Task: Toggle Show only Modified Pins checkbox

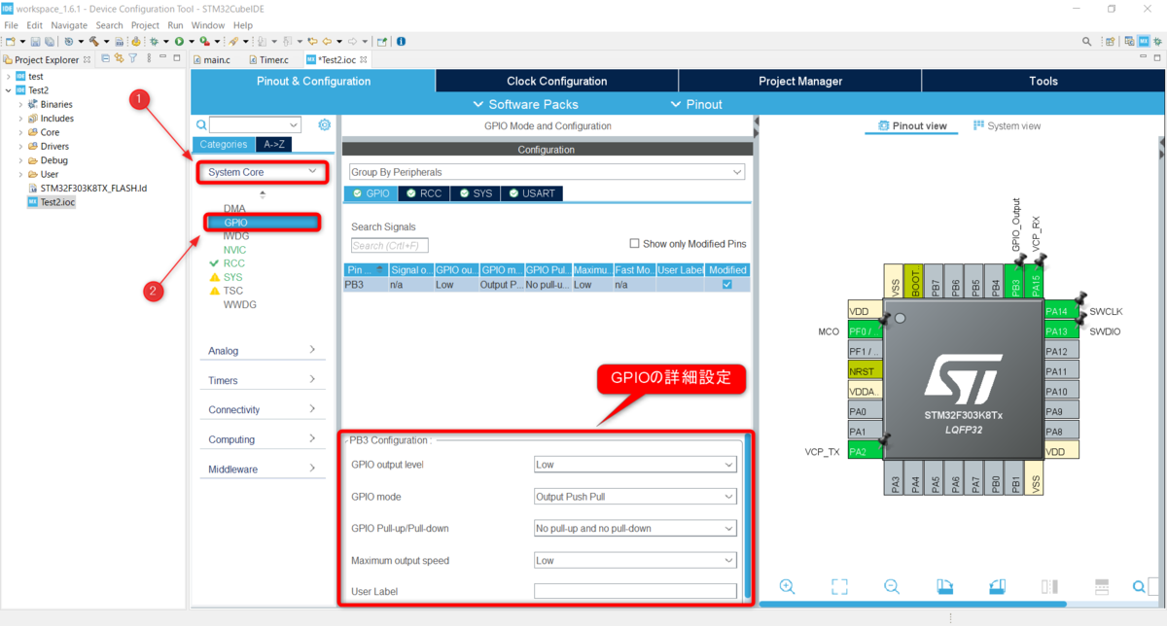Action: (x=635, y=244)
